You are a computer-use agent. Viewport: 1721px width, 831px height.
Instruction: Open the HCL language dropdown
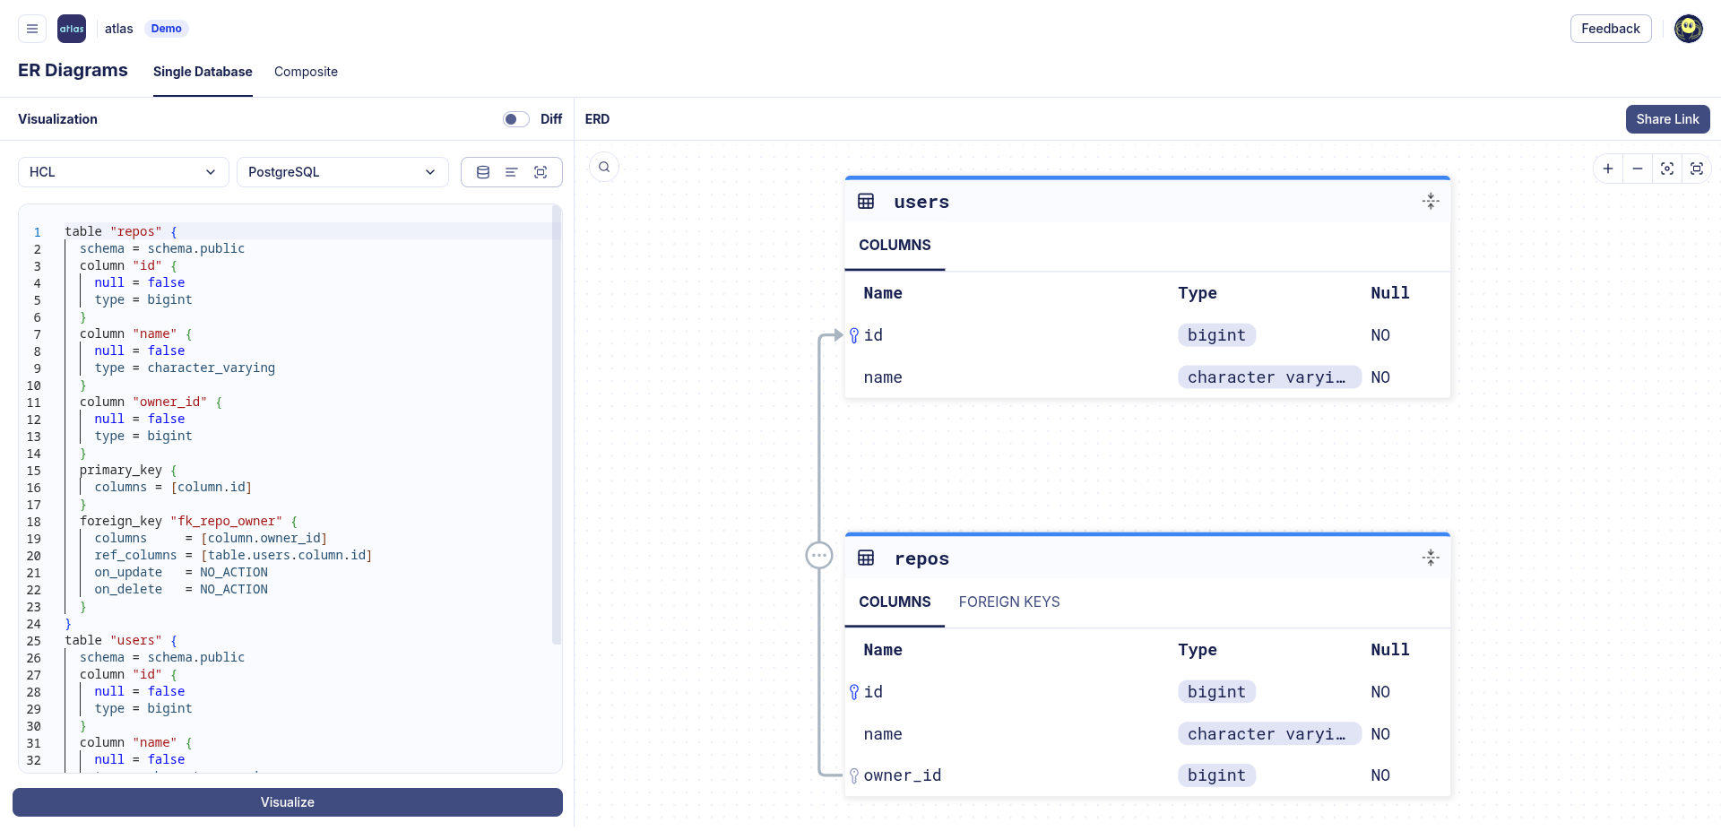tap(123, 172)
